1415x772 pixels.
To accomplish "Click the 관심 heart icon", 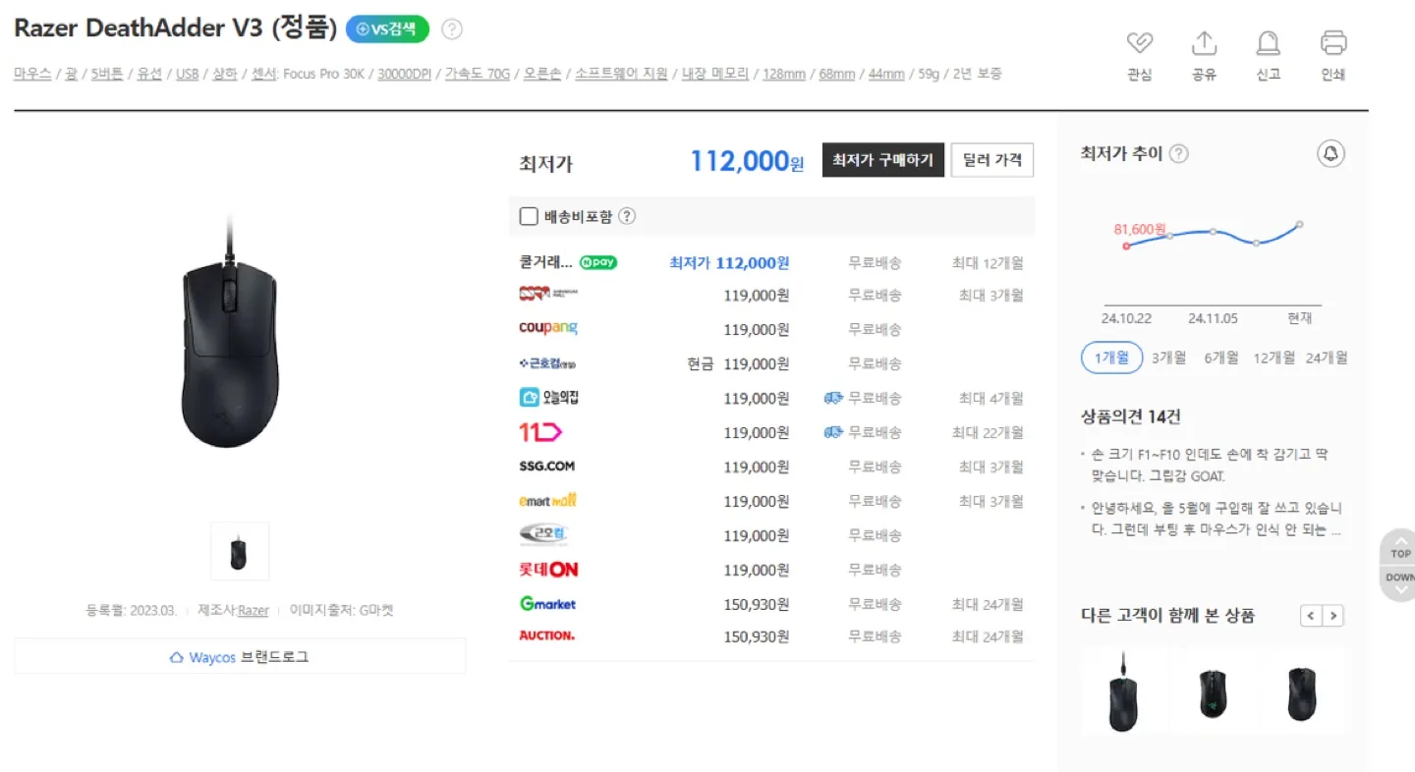I will point(1139,43).
